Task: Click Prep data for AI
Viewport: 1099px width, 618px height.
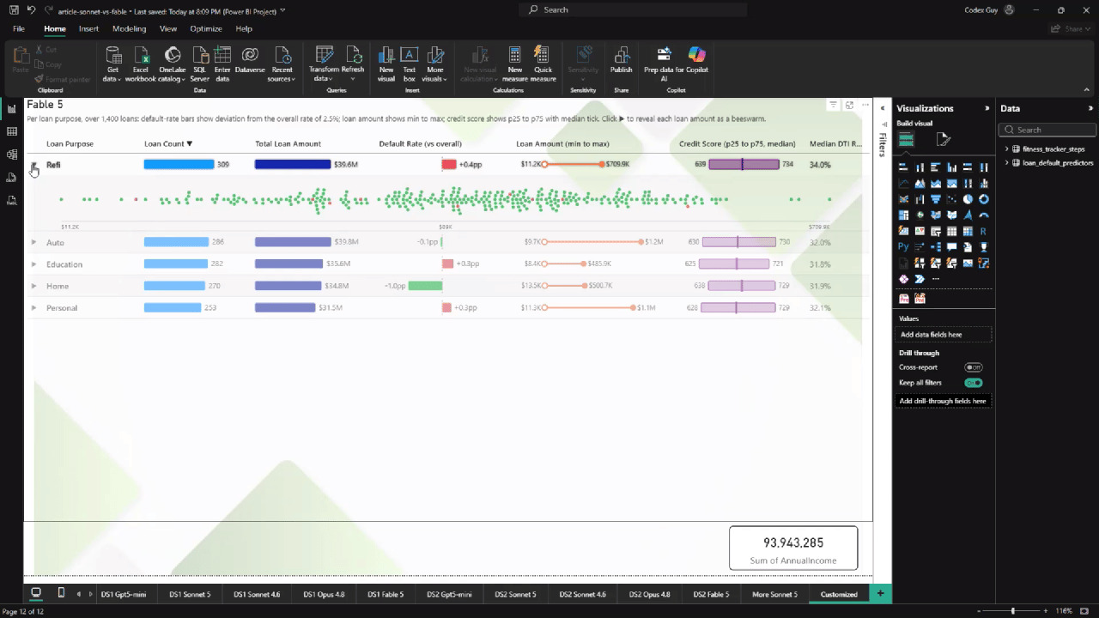Action: (664, 63)
